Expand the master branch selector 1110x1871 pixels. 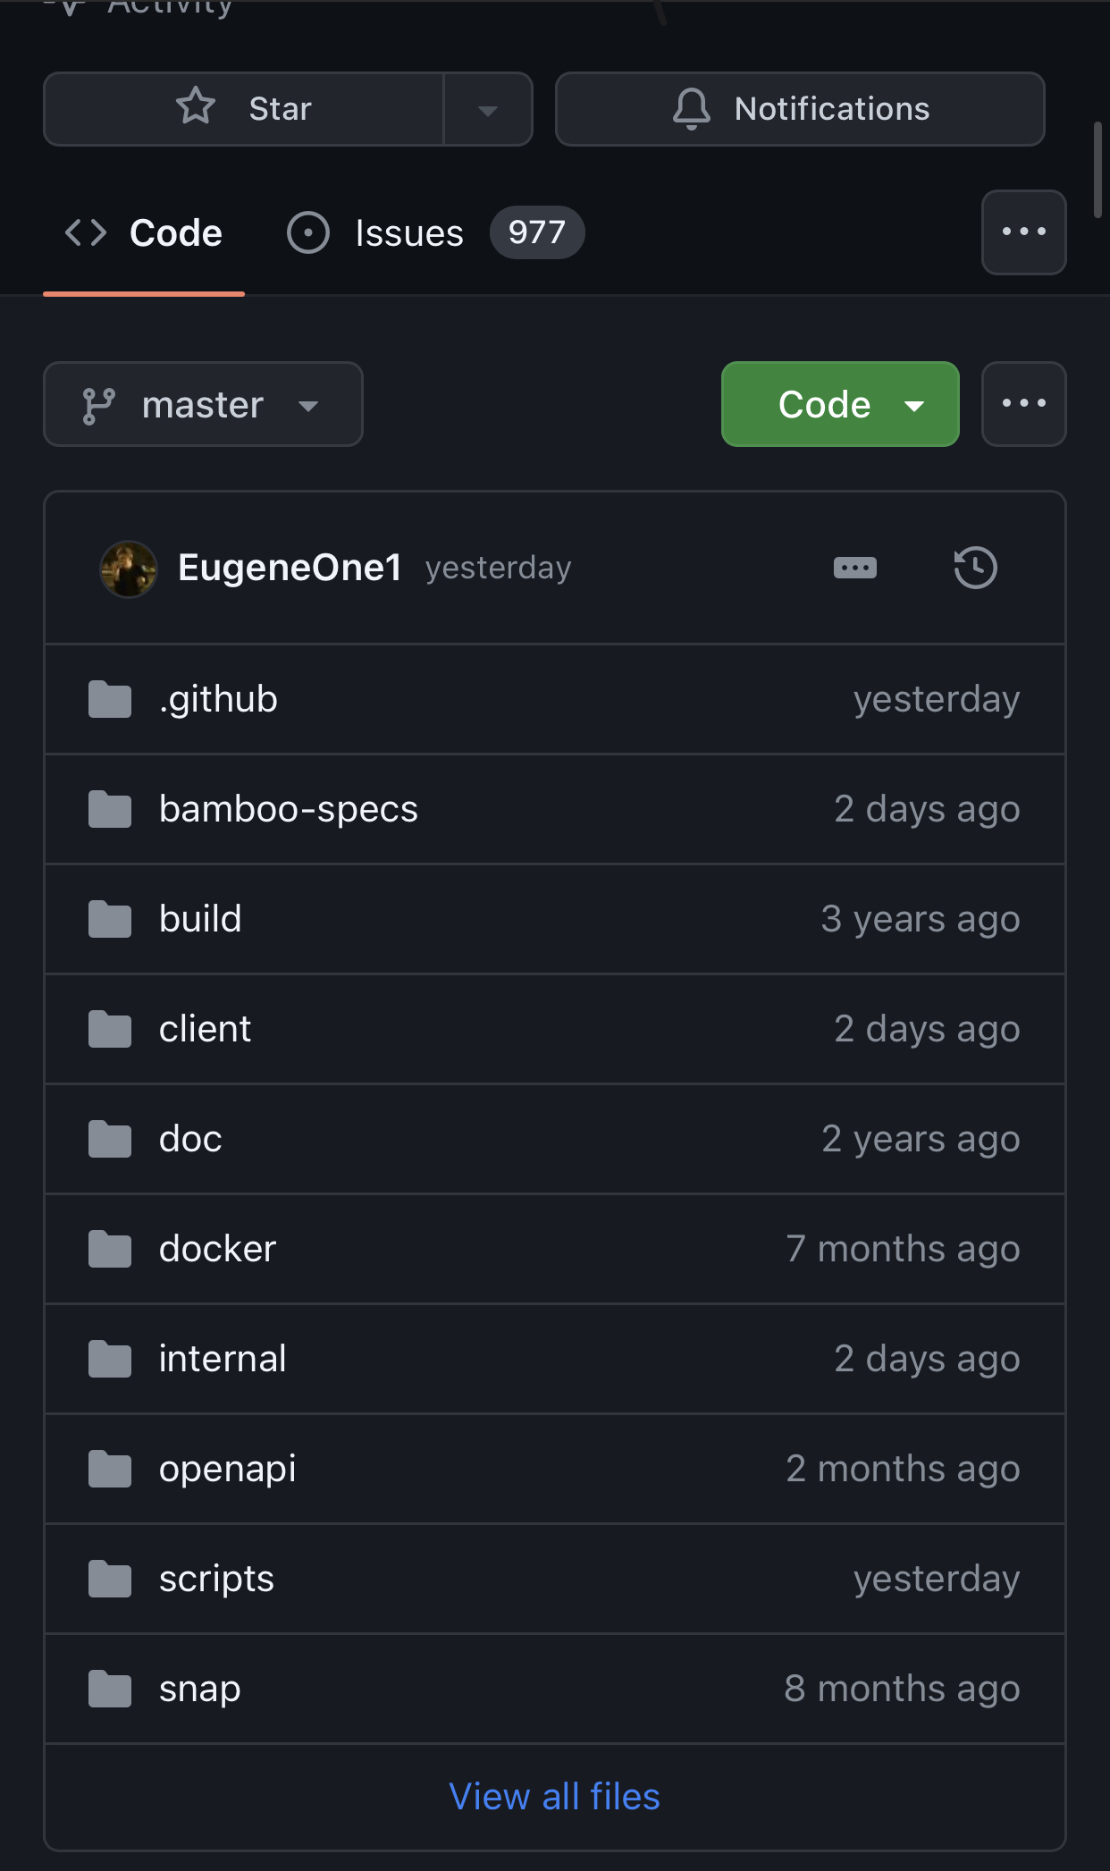click(x=203, y=405)
